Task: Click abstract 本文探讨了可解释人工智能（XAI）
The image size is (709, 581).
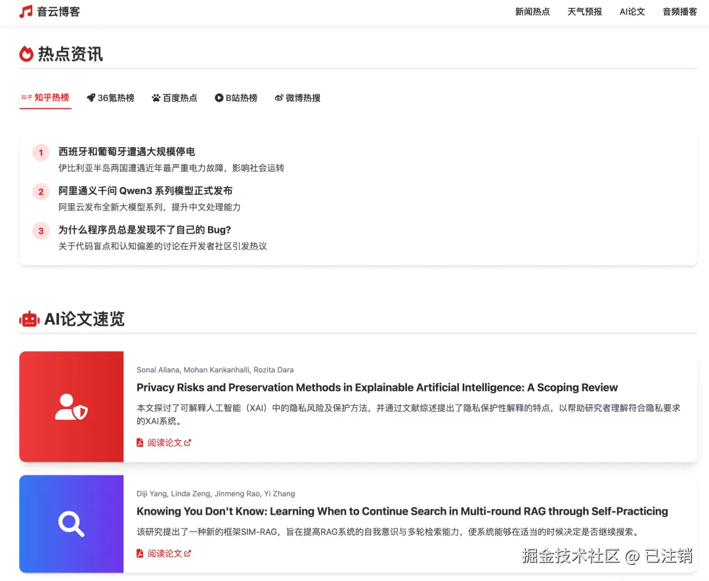Action: pyautogui.click(x=408, y=414)
